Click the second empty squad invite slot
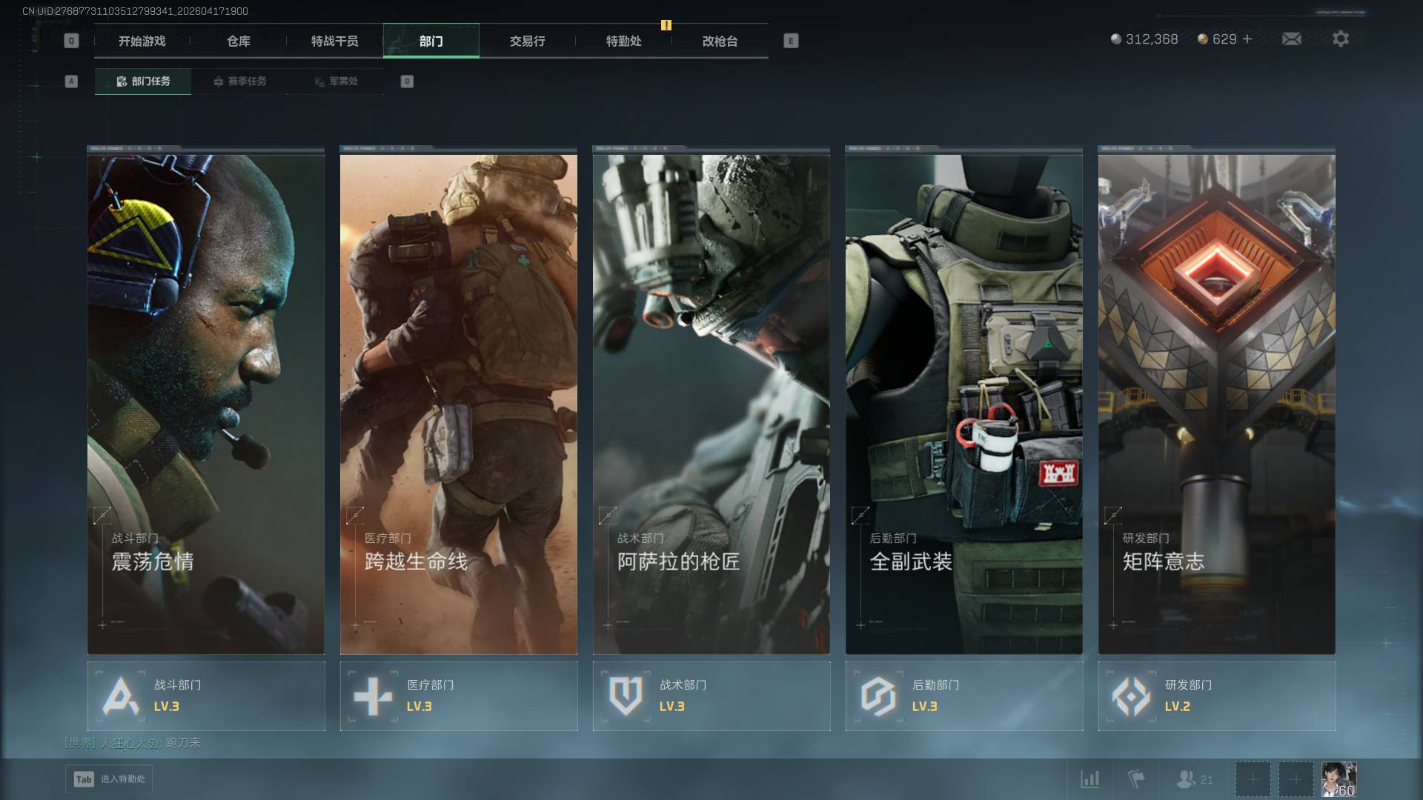 [x=1296, y=779]
